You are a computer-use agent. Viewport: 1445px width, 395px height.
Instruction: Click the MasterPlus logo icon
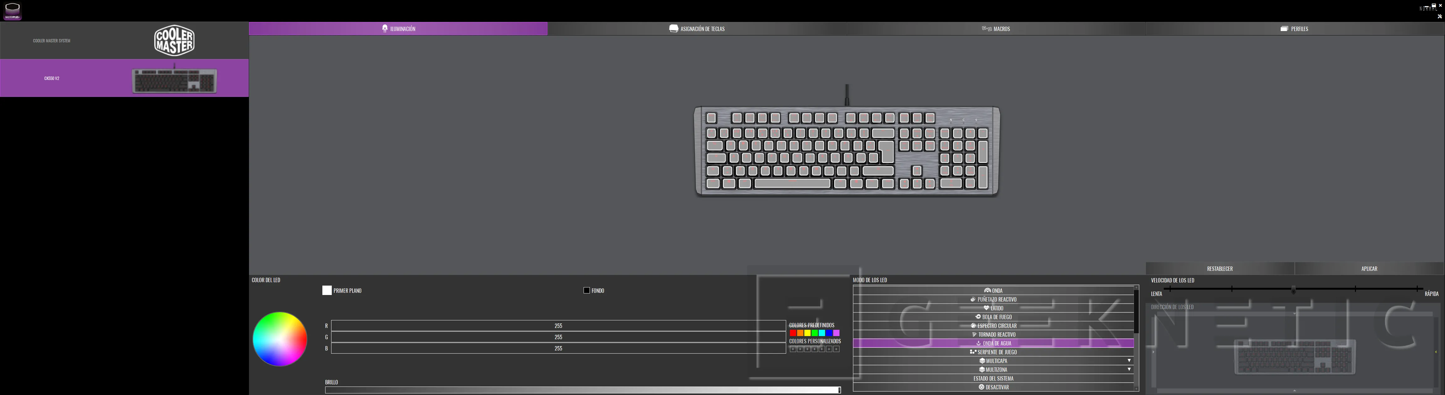tap(12, 11)
